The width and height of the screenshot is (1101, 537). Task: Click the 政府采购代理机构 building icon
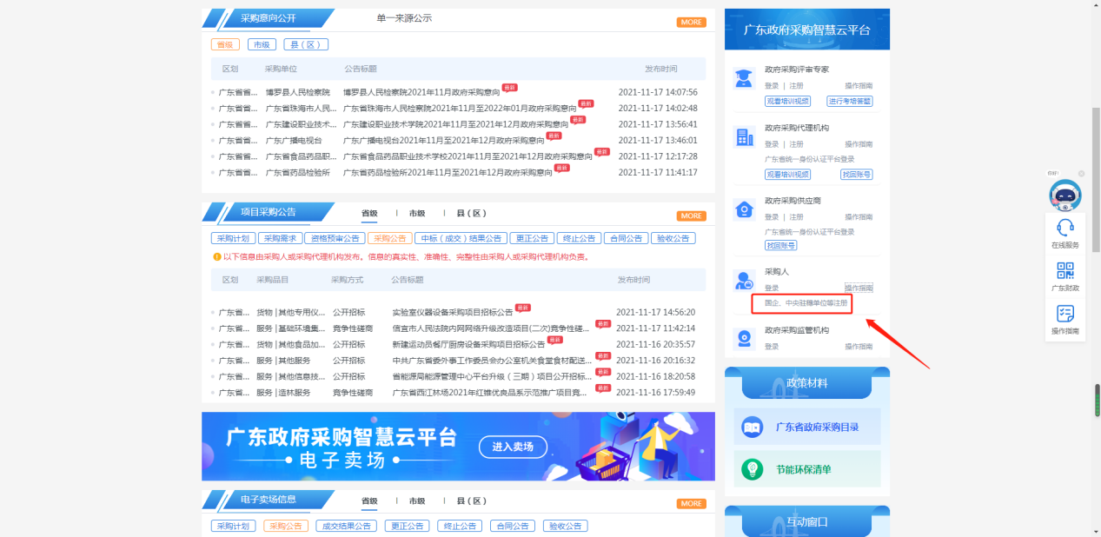click(744, 136)
